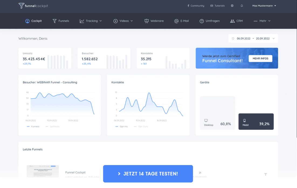Toggle the Opt-Outs legend series
Image resolution: width=297 pixels, height=188 pixels.
(141, 126)
